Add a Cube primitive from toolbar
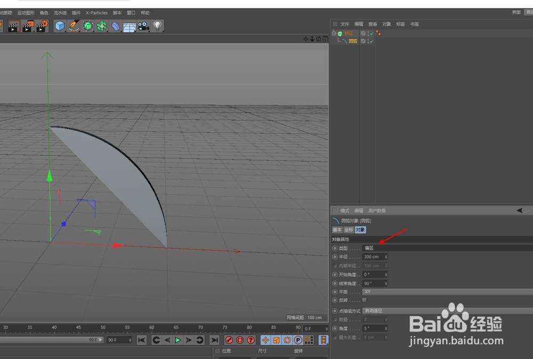The image size is (533, 359). [x=60, y=26]
